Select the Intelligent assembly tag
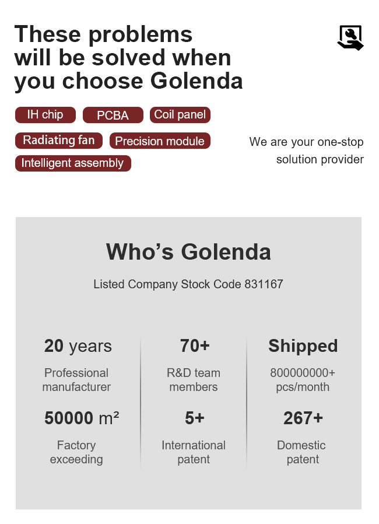 pyautogui.click(x=73, y=163)
